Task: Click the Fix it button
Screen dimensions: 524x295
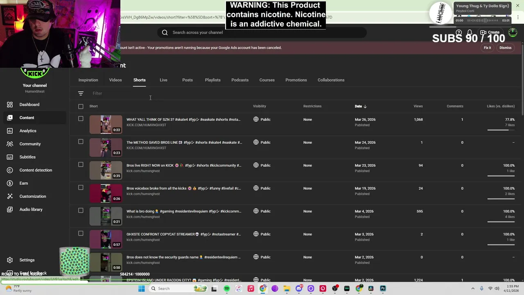Action: [487, 48]
